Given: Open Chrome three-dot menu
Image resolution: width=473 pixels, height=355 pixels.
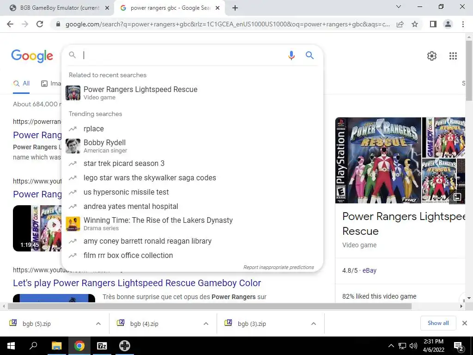Looking at the screenshot, I should pos(463,24).
